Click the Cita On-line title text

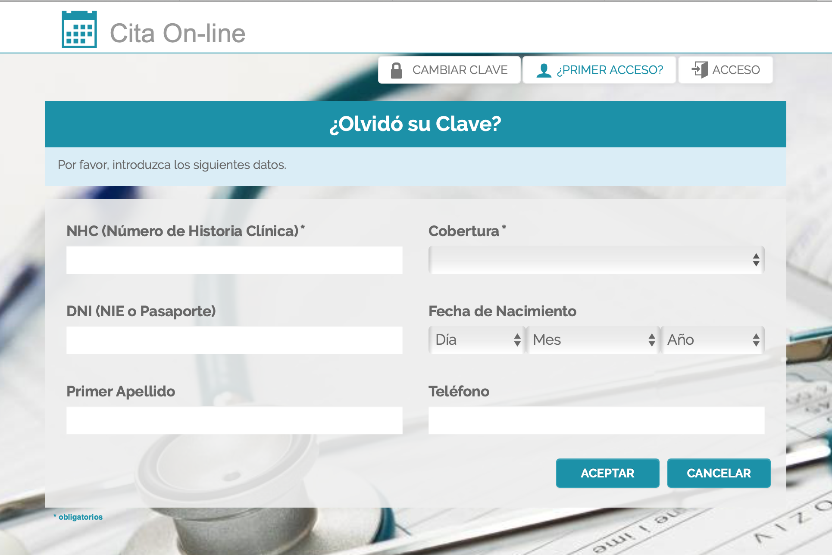(x=178, y=33)
